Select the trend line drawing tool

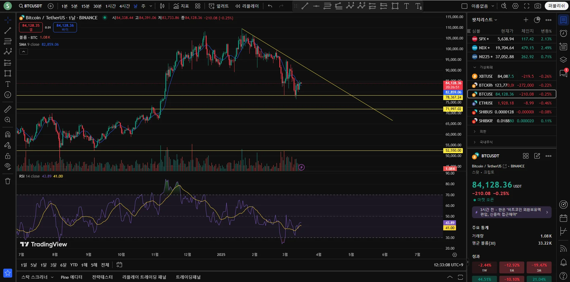coord(8,30)
